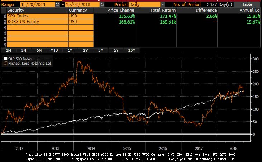Click the KORS annual equivalent value 15.67%
262x162 pixels.
253,22
